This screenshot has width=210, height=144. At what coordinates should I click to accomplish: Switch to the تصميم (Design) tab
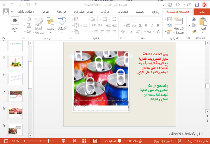tap(140, 12)
